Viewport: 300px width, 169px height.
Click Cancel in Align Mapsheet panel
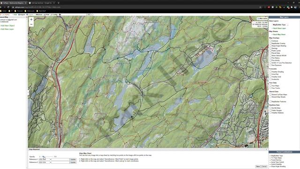[264, 166]
